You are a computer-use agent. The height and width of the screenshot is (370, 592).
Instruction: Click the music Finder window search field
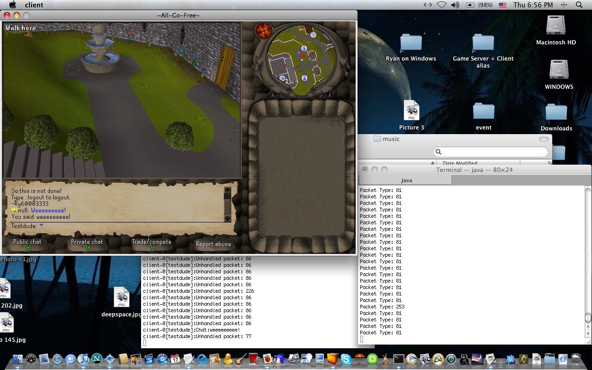coord(491,152)
